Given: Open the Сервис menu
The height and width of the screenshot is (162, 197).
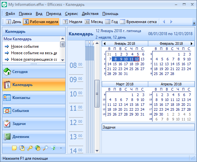Looking at the screenshot, I should (71, 14).
